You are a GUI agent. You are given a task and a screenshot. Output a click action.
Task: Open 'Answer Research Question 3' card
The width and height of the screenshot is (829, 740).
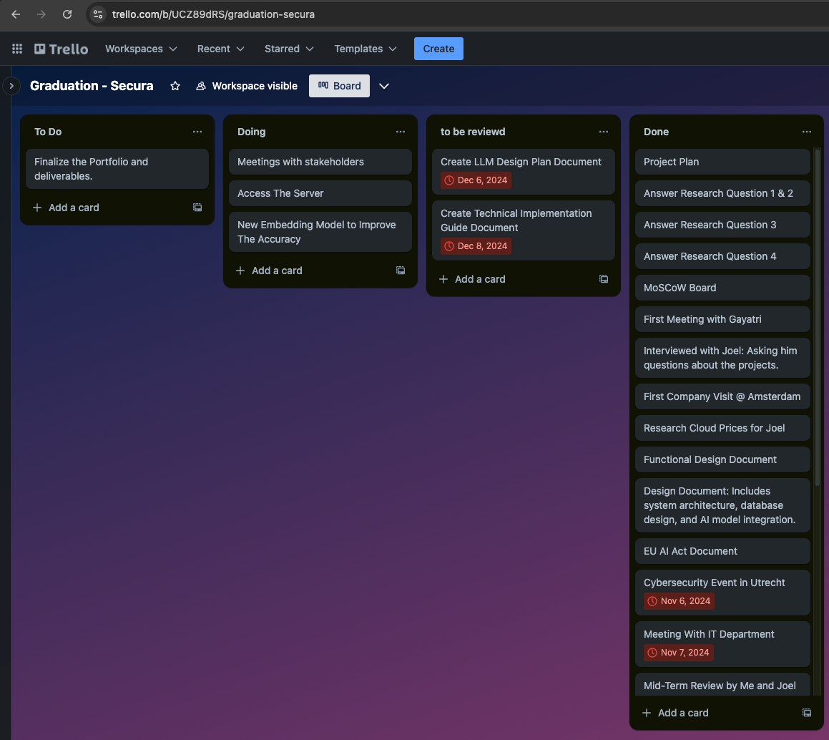(722, 225)
